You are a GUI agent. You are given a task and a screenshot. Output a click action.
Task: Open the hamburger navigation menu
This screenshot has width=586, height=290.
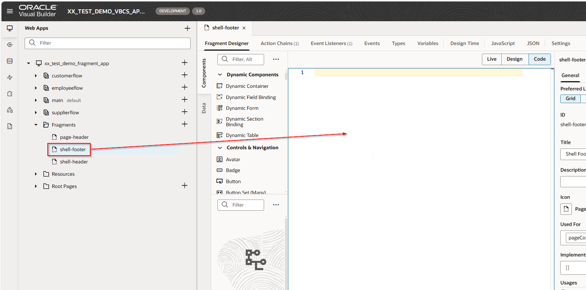pyautogui.click(x=10, y=11)
